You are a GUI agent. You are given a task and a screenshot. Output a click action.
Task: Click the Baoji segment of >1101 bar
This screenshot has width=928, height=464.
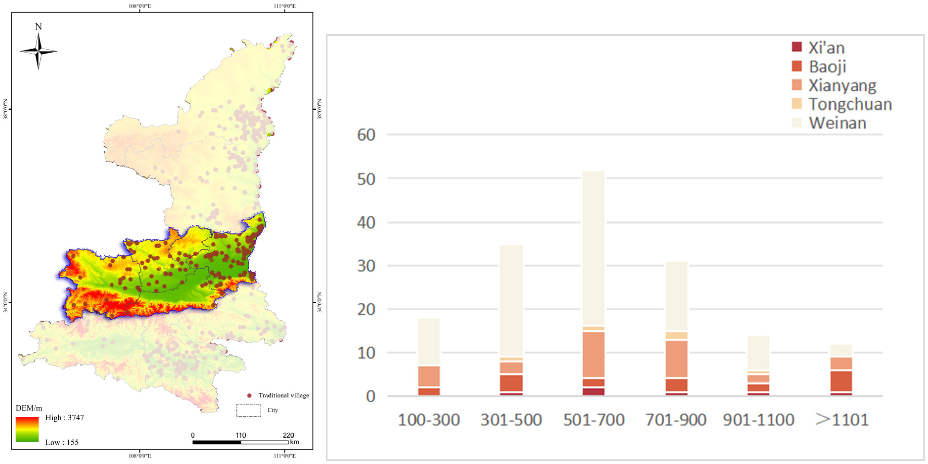[x=841, y=381]
